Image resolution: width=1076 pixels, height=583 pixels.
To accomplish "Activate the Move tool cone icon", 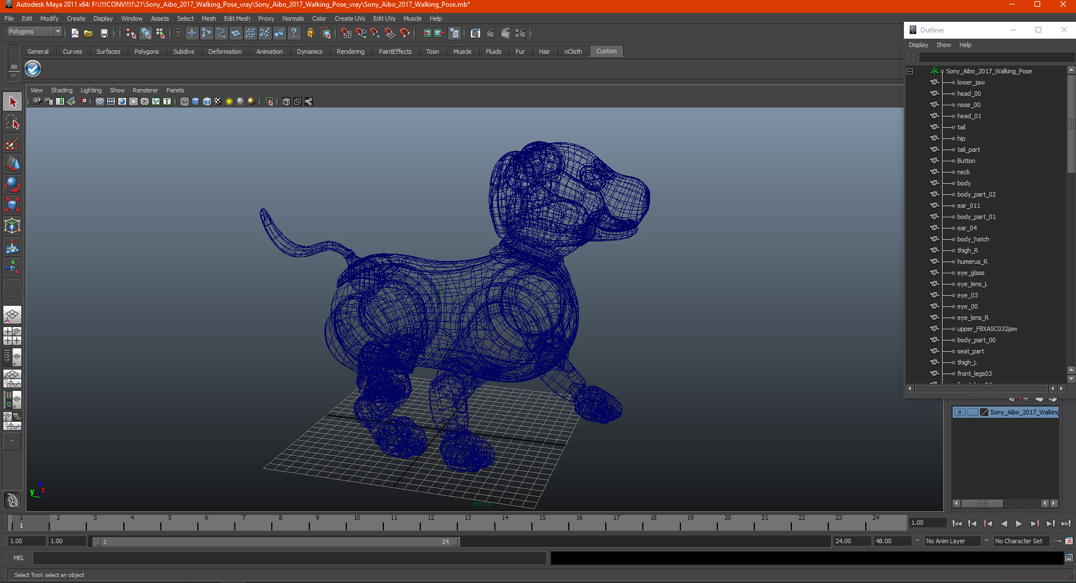I will tap(12, 164).
